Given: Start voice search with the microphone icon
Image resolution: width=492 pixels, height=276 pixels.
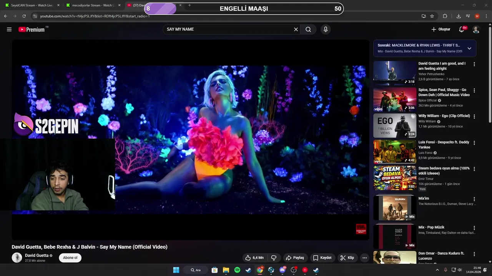Looking at the screenshot, I should (x=326, y=30).
